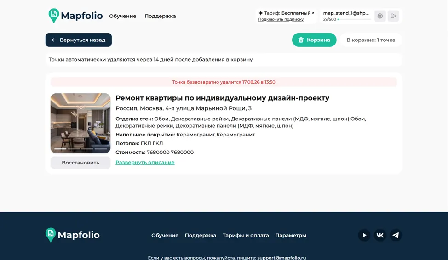The image size is (448, 260).
Task: Click the Подключить подписку link
Action: [281, 19]
